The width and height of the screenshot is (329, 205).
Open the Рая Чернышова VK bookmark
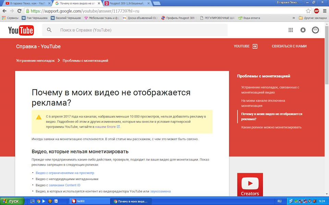point(35,18)
